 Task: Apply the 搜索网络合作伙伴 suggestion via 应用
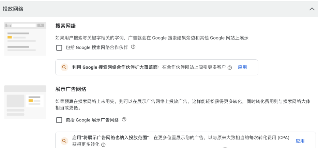242,68
